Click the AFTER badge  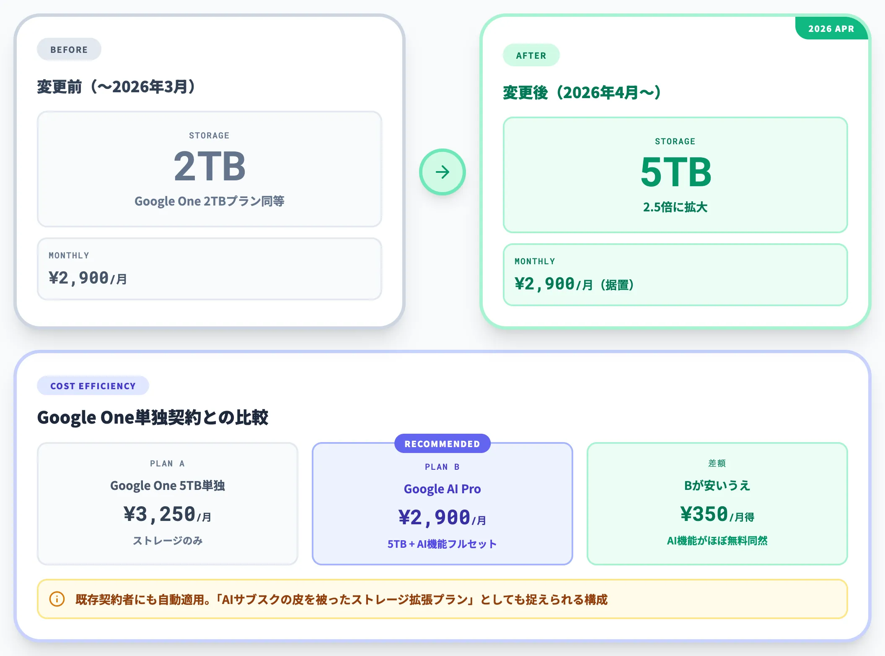point(531,55)
